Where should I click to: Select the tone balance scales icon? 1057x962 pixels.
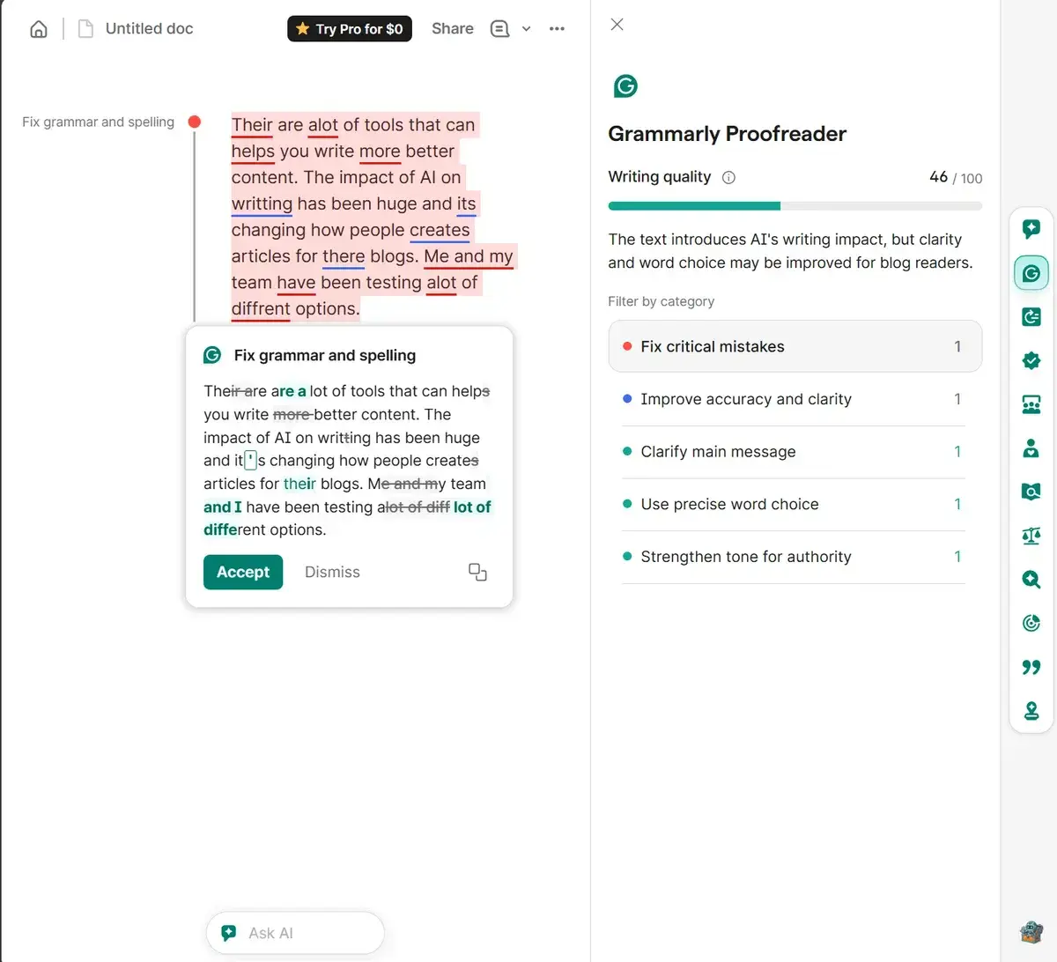1031,536
